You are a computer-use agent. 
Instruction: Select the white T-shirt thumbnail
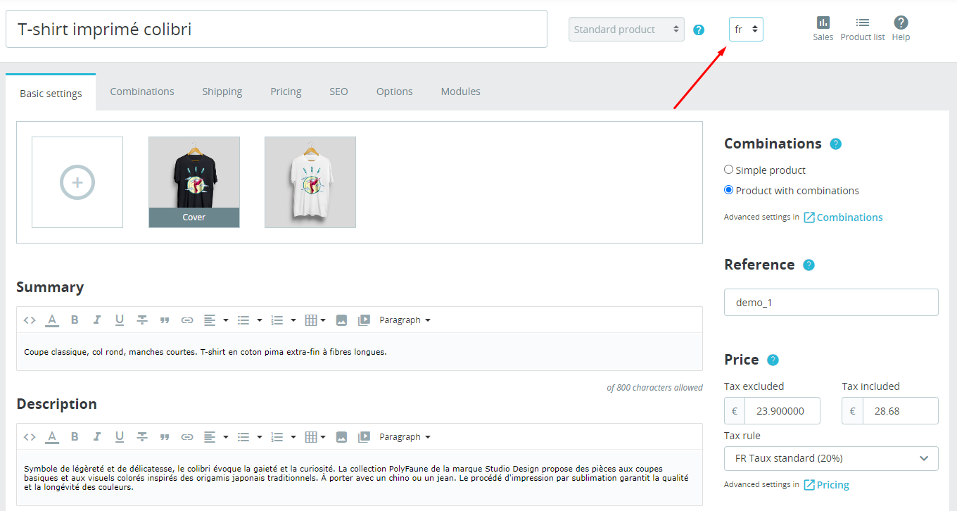(310, 182)
